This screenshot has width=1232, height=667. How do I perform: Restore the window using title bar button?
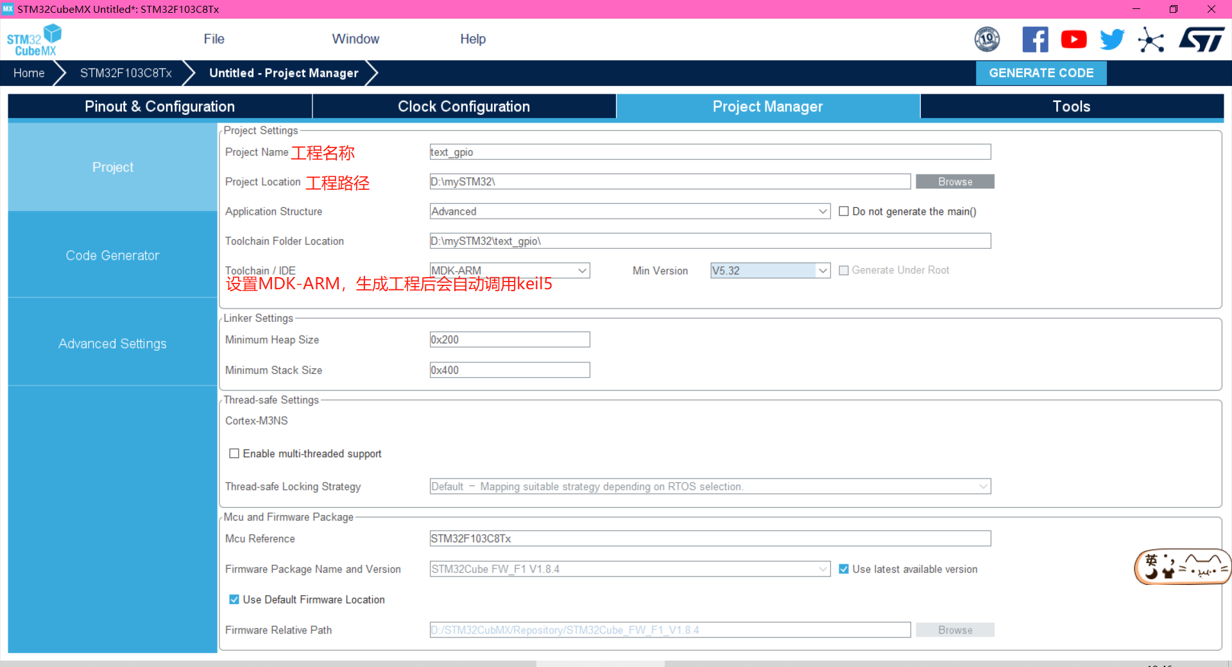point(1174,9)
